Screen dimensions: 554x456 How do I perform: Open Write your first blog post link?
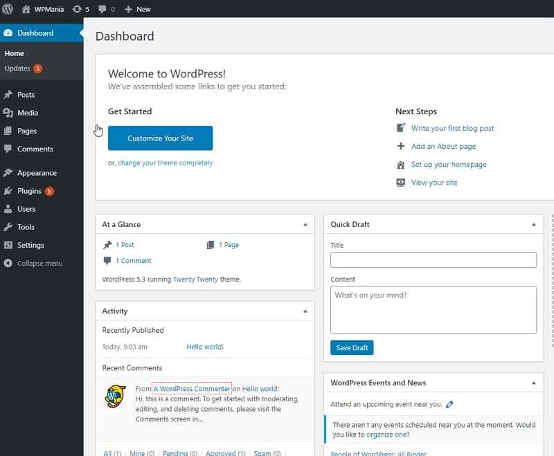point(453,128)
